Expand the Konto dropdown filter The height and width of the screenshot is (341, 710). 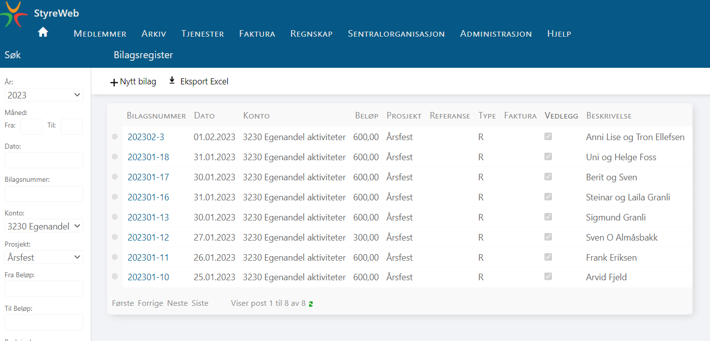click(x=44, y=226)
